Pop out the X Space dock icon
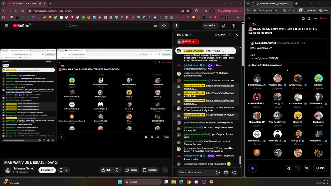The height and width of the screenshot is (186, 331). point(303,18)
